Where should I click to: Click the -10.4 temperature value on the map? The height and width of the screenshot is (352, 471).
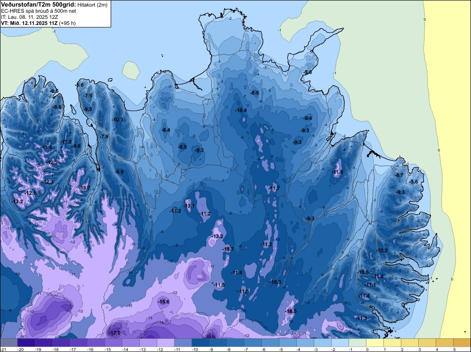[x=241, y=111]
